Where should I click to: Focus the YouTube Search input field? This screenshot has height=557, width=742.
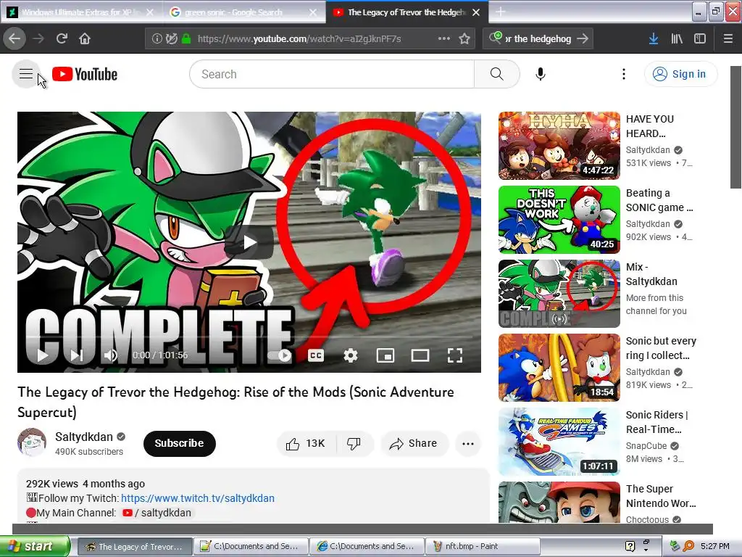[x=332, y=74]
